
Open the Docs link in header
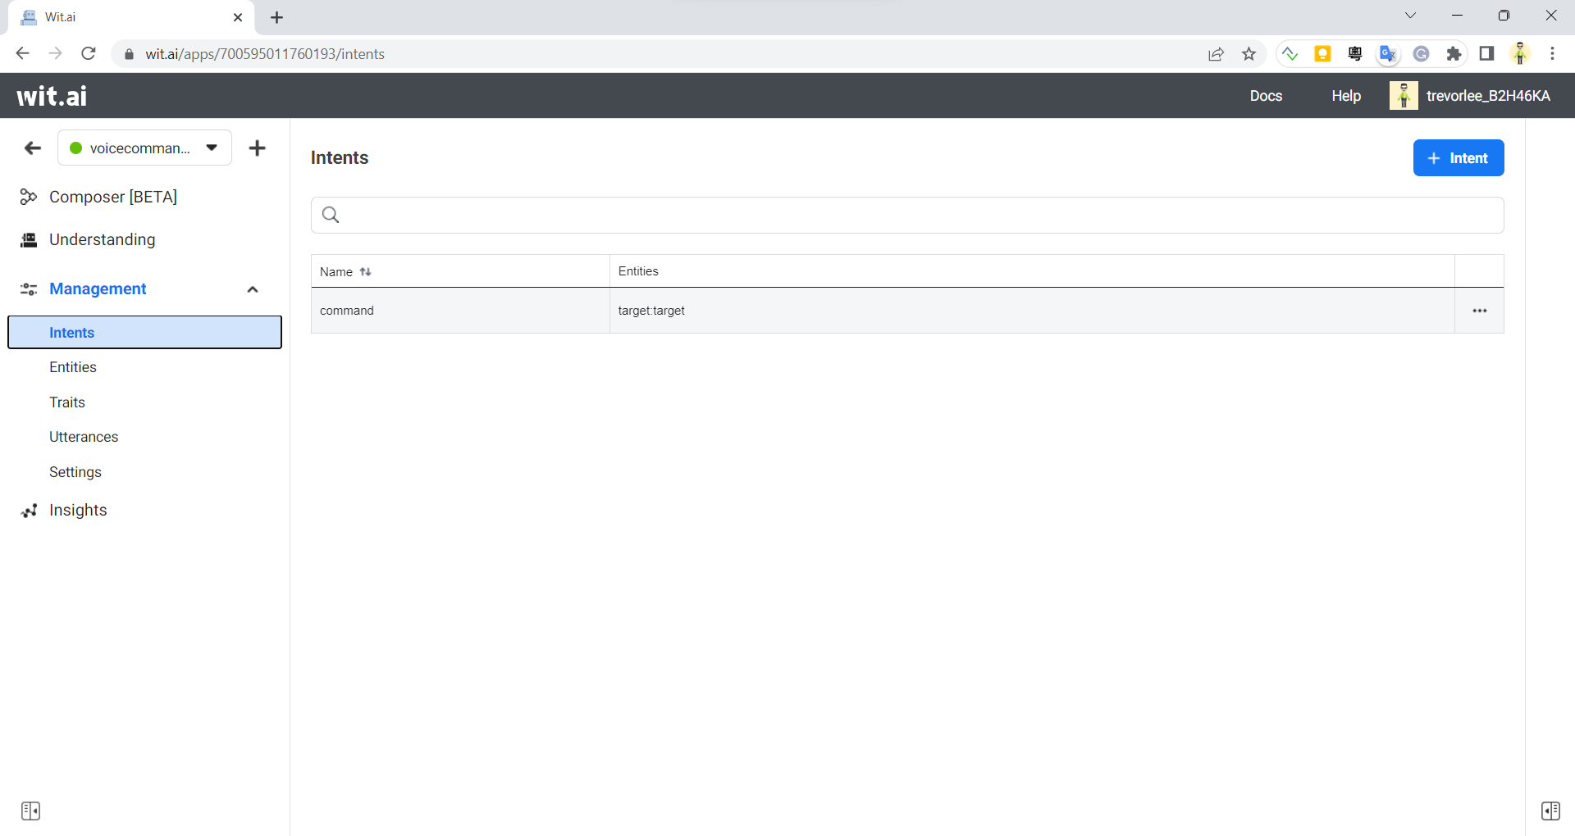pyautogui.click(x=1266, y=96)
